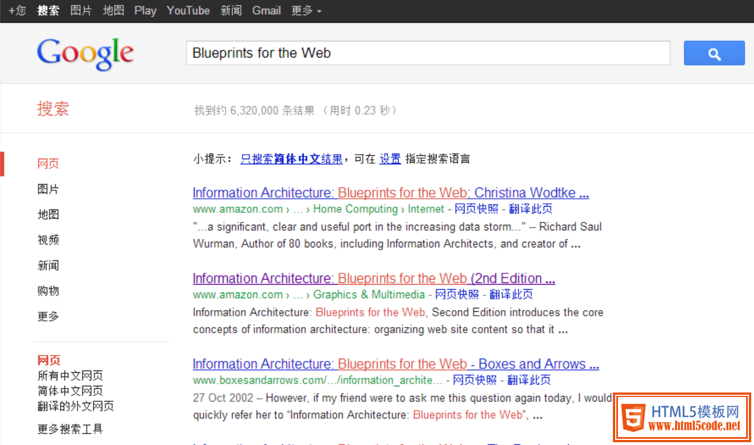Filter by 简体中文网页
This screenshot has height=445, width=754.
70,391
